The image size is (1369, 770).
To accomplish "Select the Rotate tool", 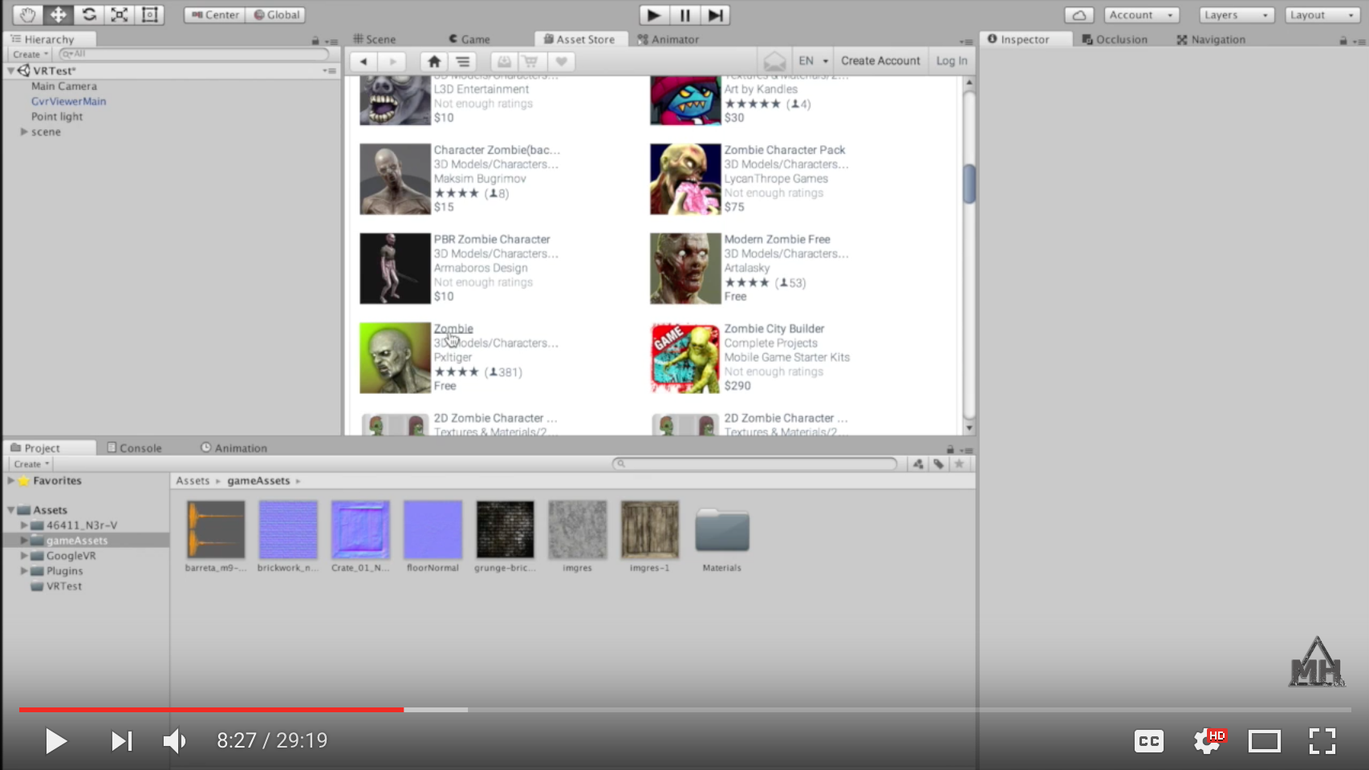I will (x=88, y=14).
